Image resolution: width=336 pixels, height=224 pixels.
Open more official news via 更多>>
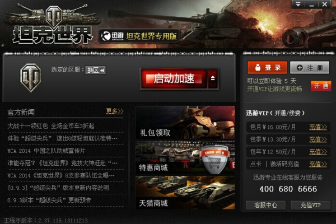pos(115,111)
